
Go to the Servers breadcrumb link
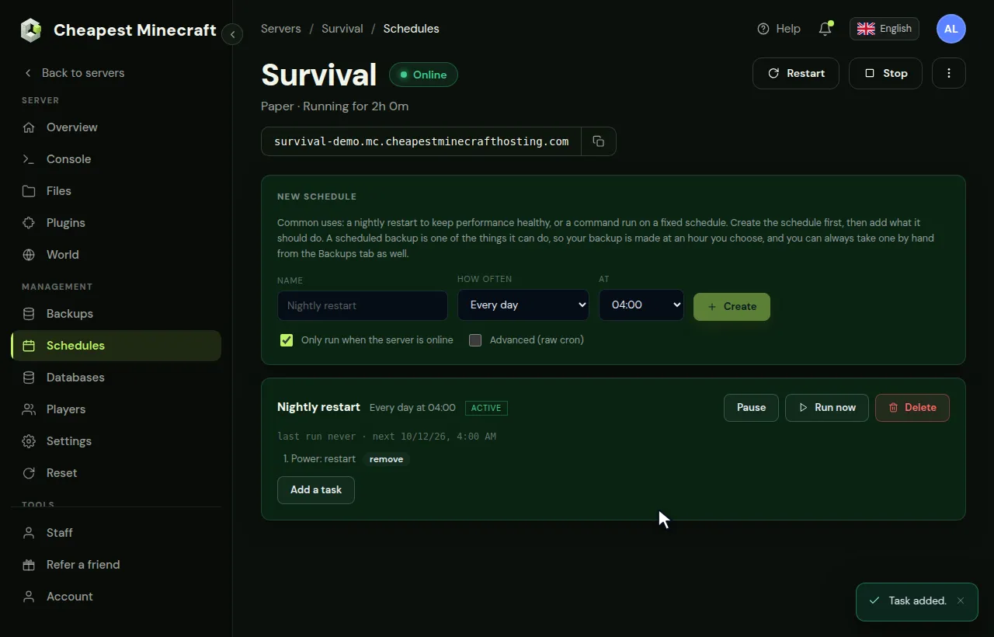[281, 29]
